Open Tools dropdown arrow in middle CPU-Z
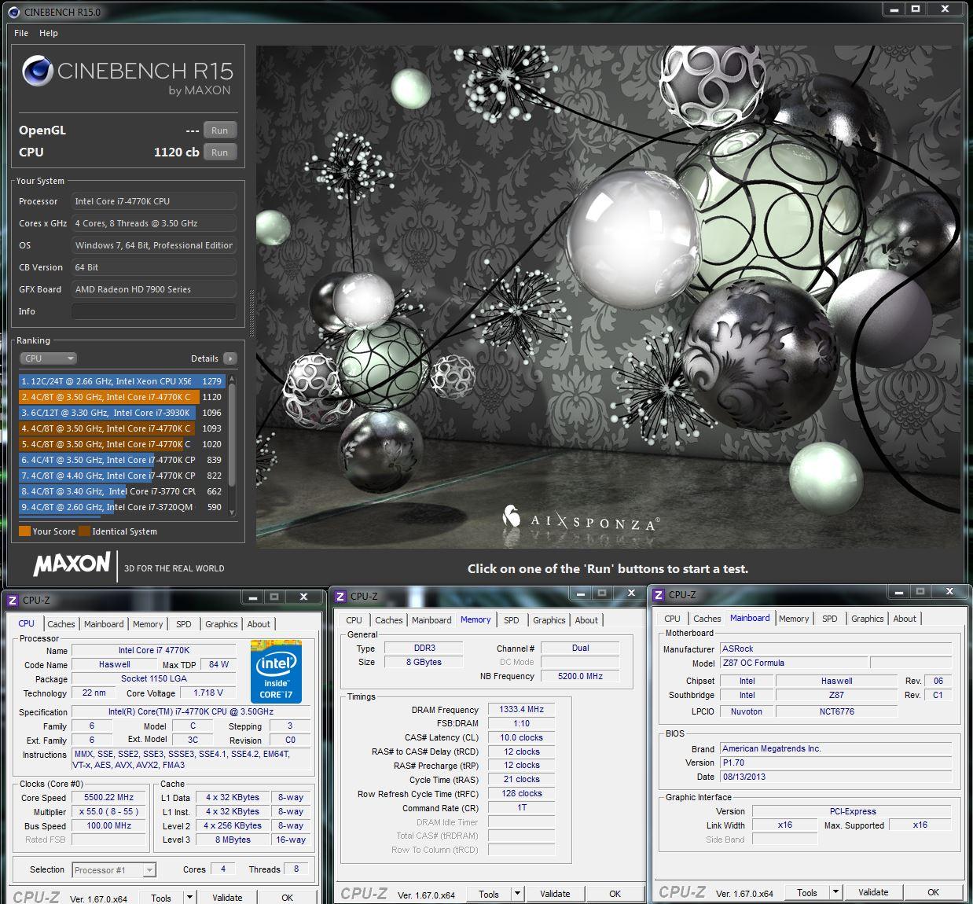This screenshot has width=973, height=904. coord(517,894)
